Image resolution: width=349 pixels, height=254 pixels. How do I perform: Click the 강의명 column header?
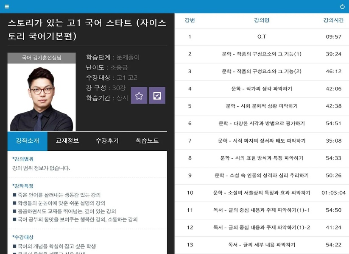click(x=262, y=20)
